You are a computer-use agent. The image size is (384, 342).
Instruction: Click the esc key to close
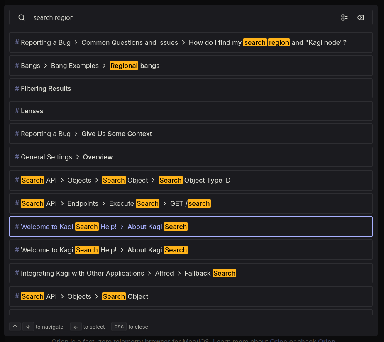(x=119, y=327)
